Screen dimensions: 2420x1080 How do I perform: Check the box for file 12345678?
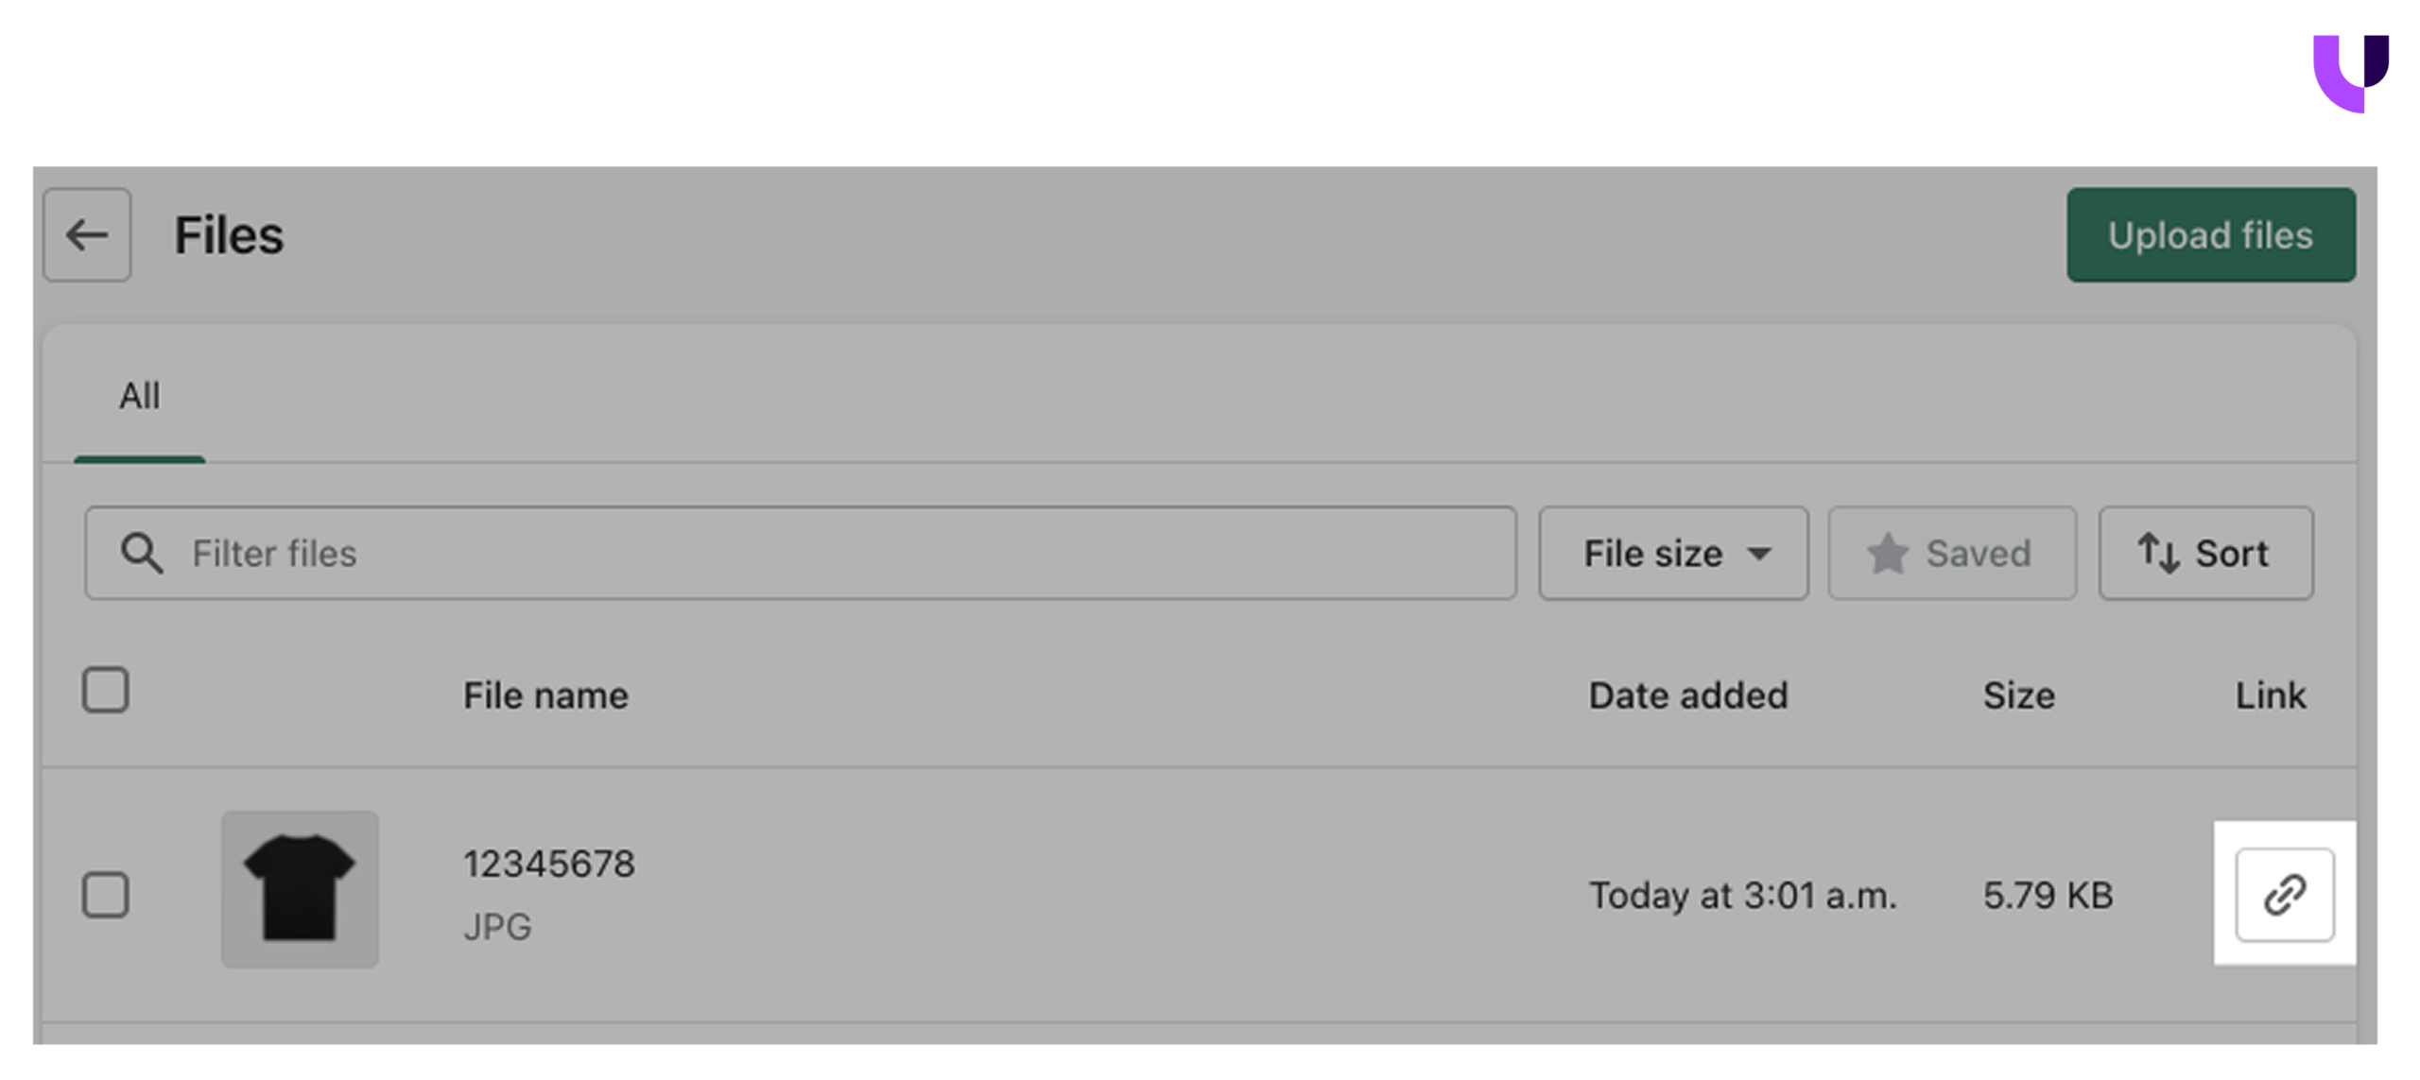point(105,894)
